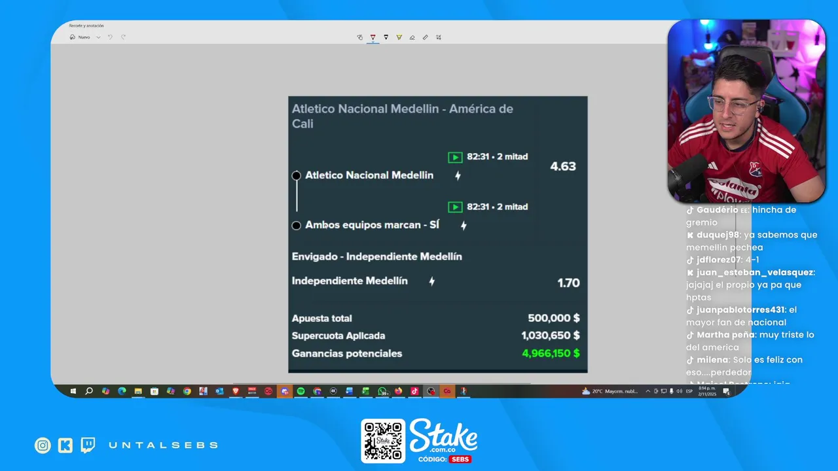838x471 pixels.
Task: Open Spotify from the taskbar
Action: tap(301, 391)
